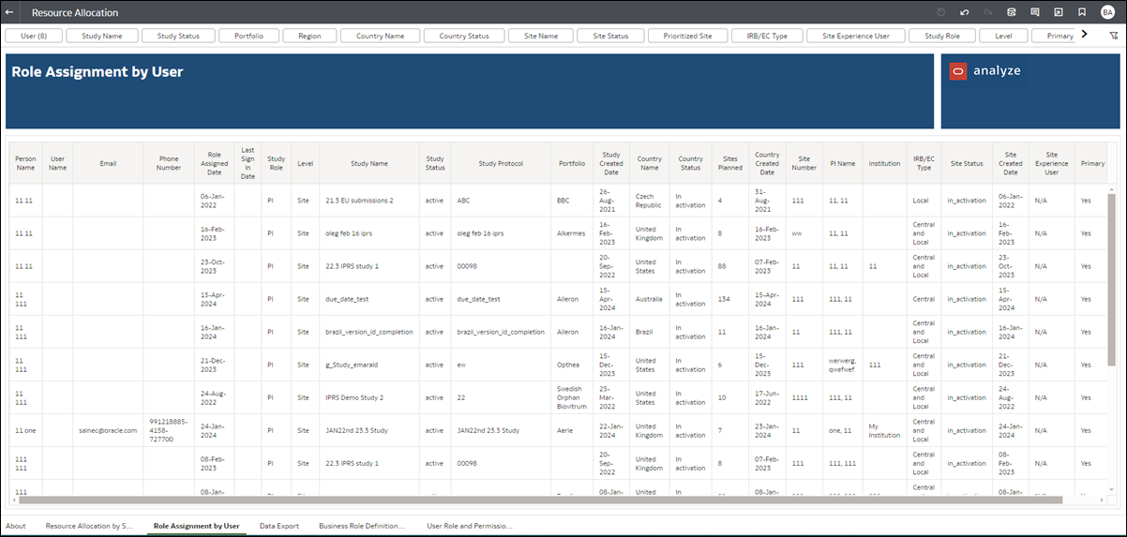Click the PI Name column header
1127x537 pixels.
click(x=842, y=163)
